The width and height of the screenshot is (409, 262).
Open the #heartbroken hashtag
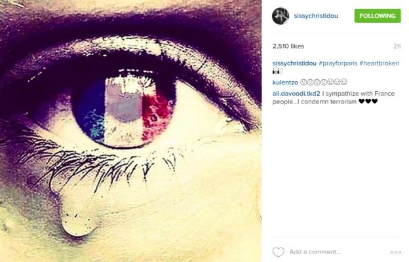[380, 64]
